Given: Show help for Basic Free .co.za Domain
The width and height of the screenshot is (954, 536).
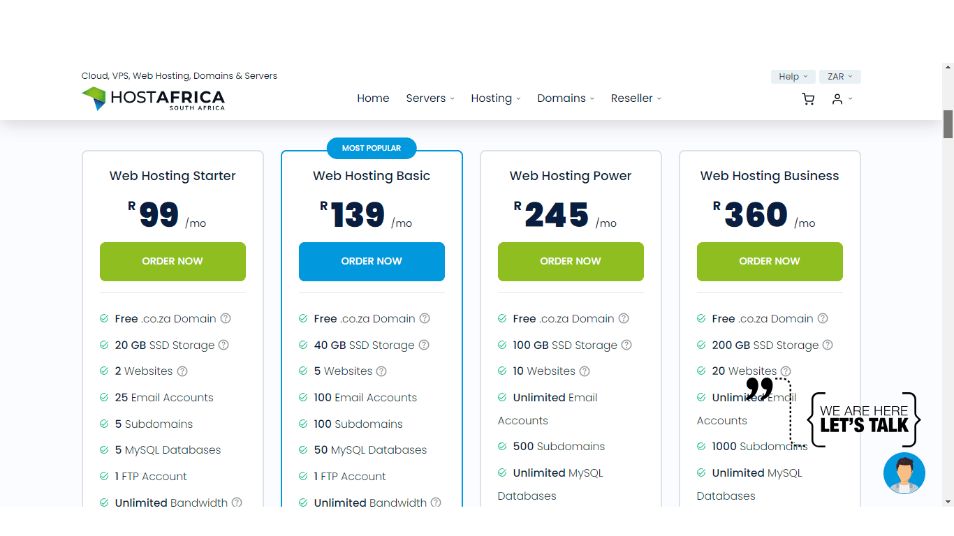Looking at the screenshot, I should [x=425, y=318].
